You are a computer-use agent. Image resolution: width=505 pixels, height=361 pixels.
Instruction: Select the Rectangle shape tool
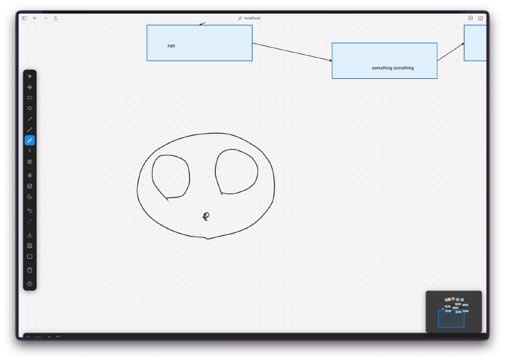[x=30, y=98]
